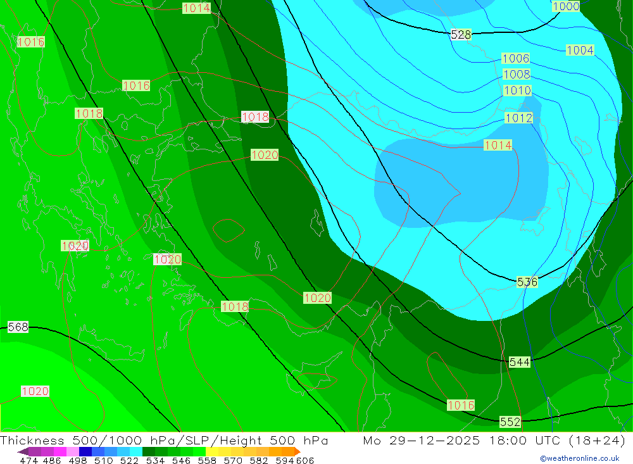Click the forecast date 'Mo 29-12-2025'

tap(422, 440)
